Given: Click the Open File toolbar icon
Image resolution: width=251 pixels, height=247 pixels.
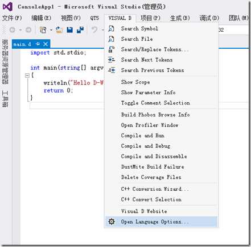Looking at the screenshot, I should [59, 30].
